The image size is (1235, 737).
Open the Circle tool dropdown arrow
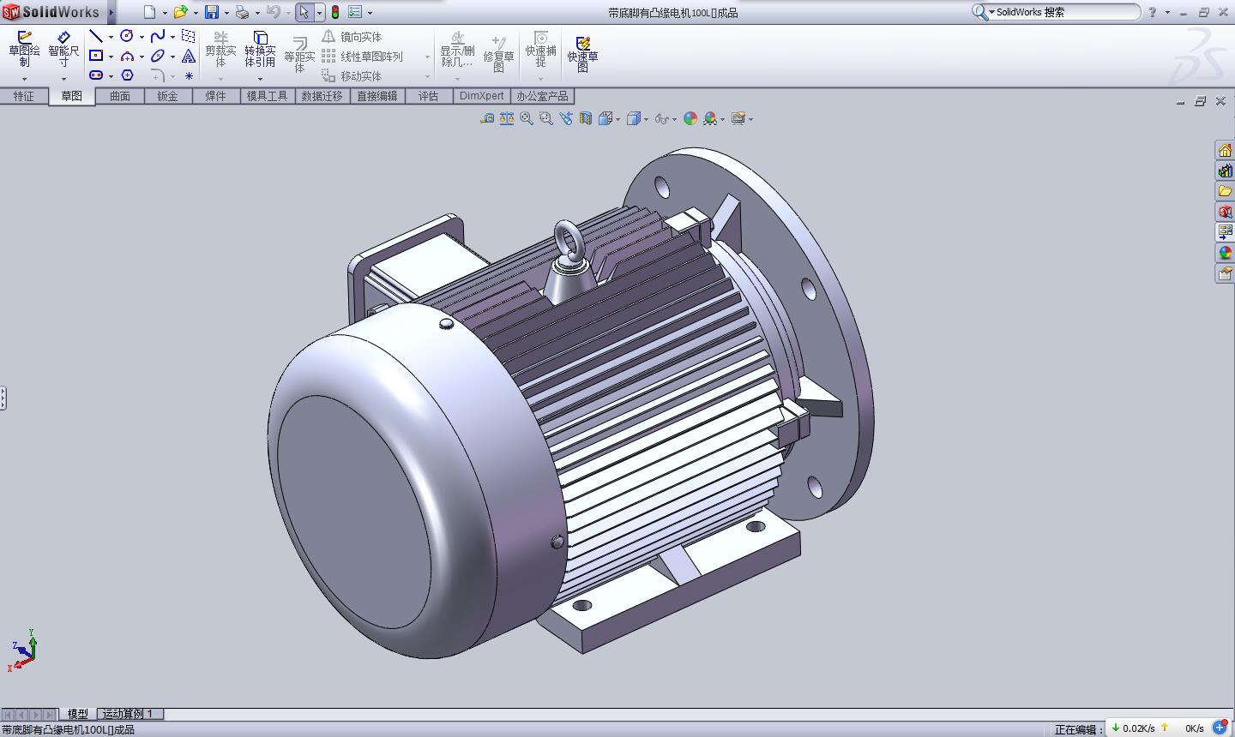pos(142,37)
